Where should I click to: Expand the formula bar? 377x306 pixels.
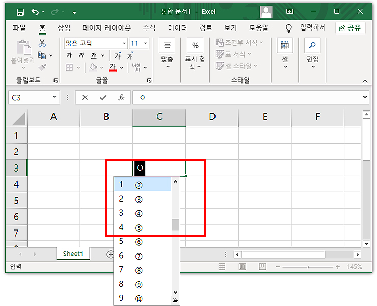point(365,97)
